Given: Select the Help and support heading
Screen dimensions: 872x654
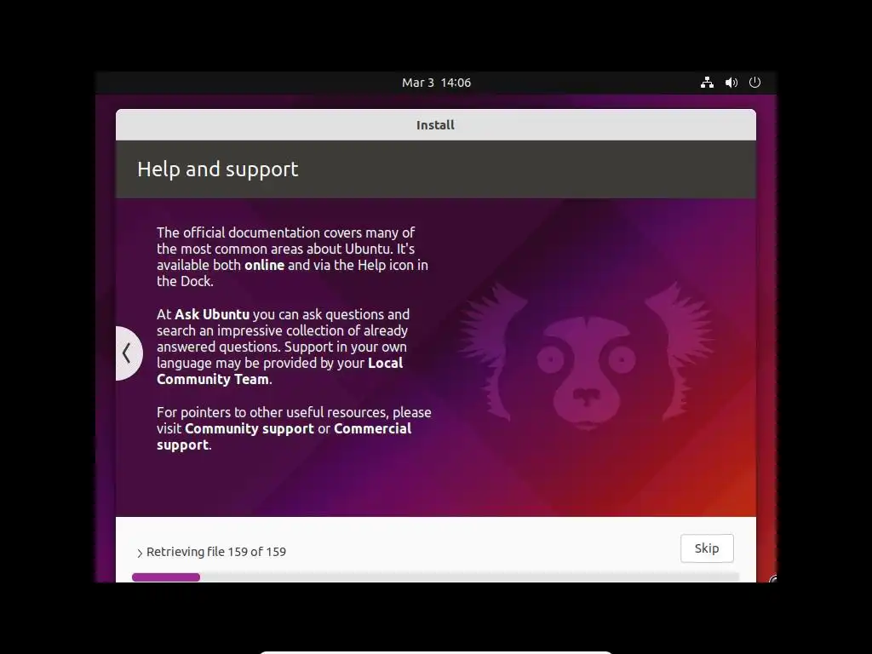Looking at the screenshot, I should click(x=218, y=169).
